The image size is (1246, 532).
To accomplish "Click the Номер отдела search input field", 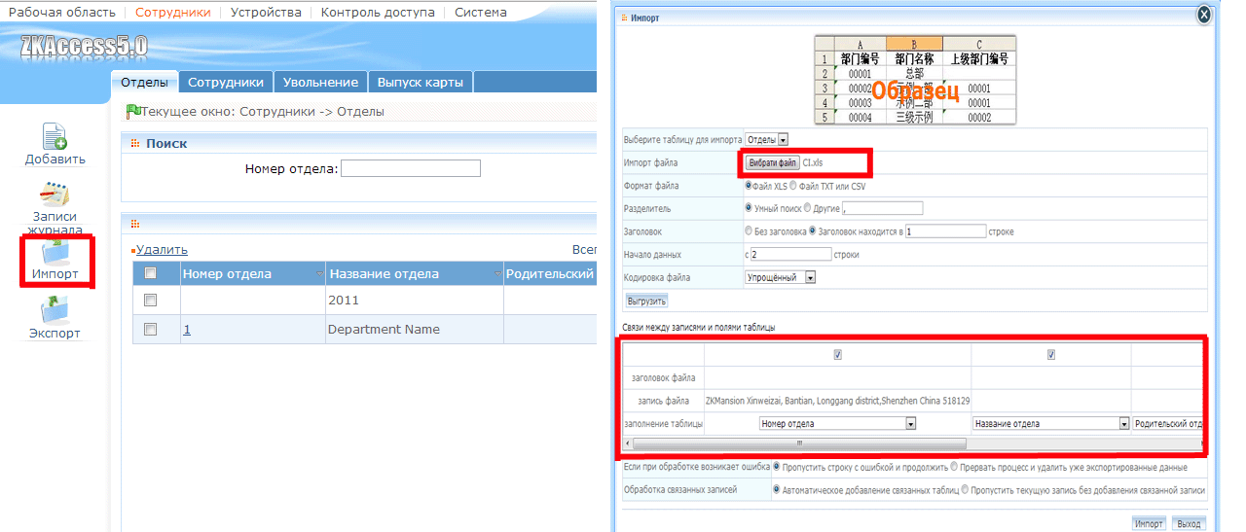I will click(411, 168).
